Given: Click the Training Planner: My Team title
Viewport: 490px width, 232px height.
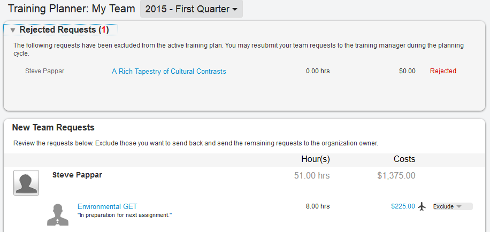Looking at the screenshot, I should coord(71,9).
